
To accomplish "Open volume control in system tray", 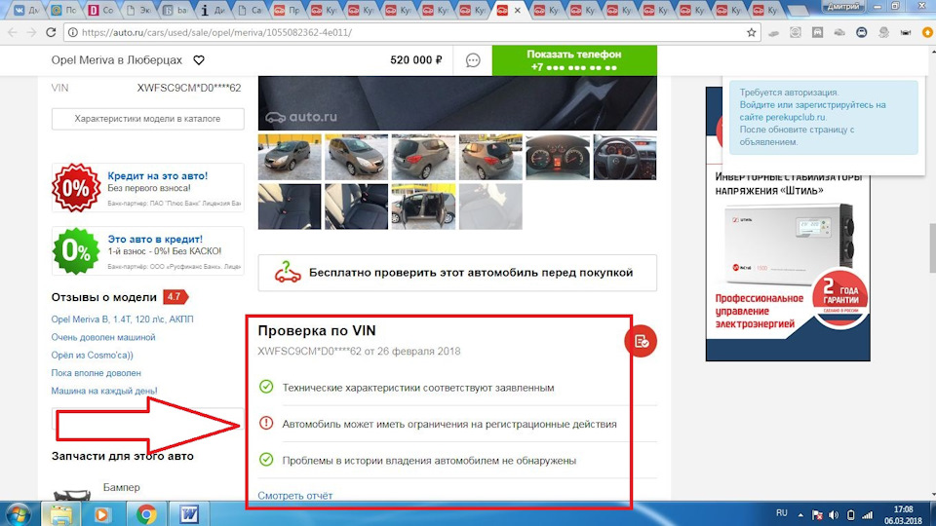I will pos(834,514).
